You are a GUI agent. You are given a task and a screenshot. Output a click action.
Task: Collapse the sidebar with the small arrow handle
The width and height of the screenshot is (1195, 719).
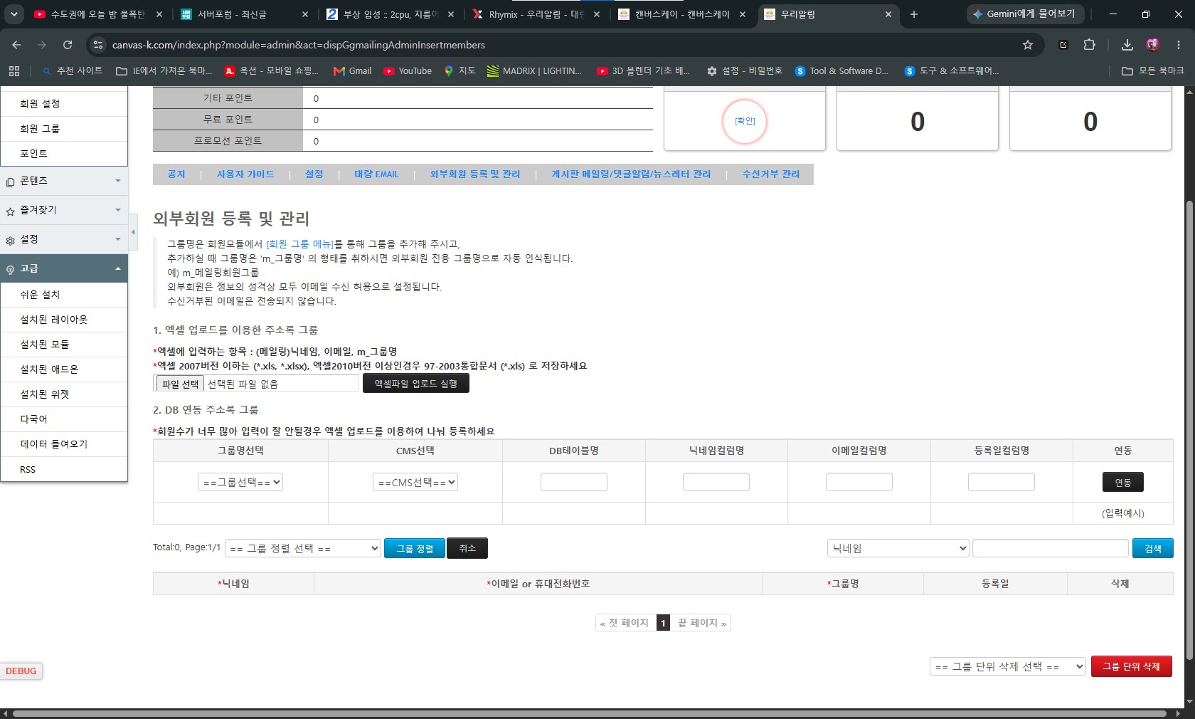133,233
